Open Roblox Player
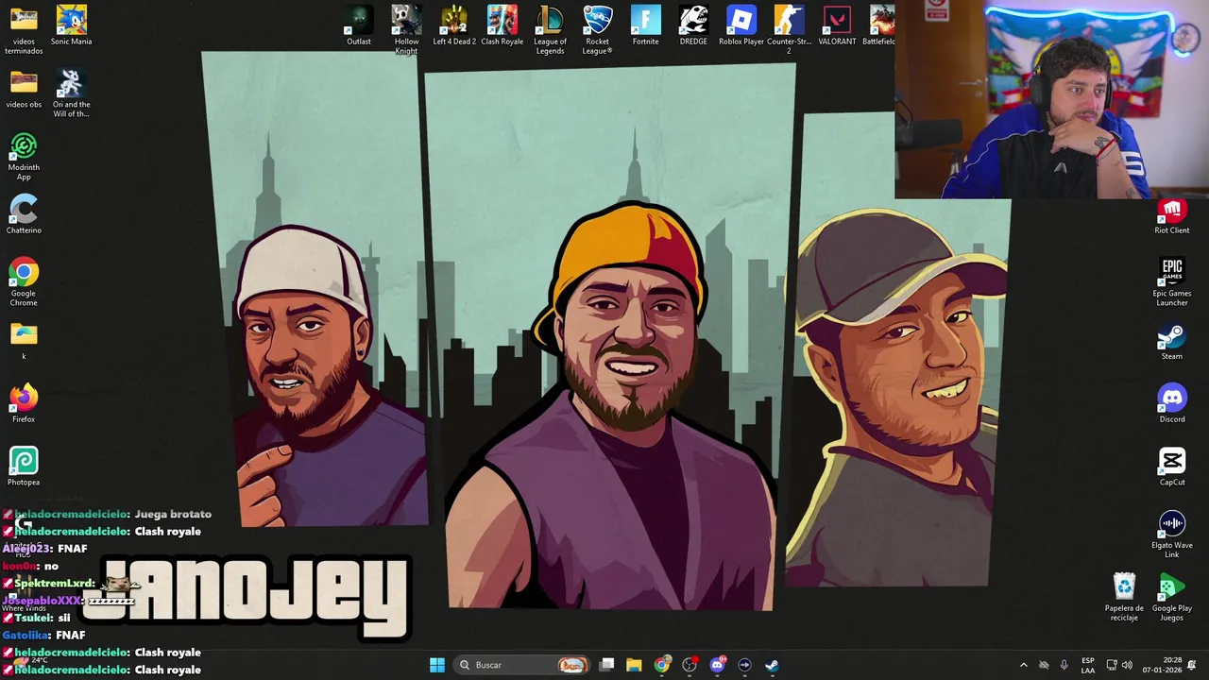This screenshot has height=680, width=1209. [x=741, y=25]
